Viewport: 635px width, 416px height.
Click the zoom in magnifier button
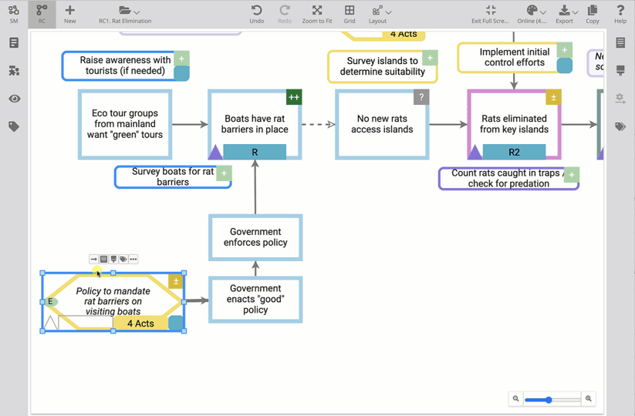pyautogui.click(x=589, y=399)
